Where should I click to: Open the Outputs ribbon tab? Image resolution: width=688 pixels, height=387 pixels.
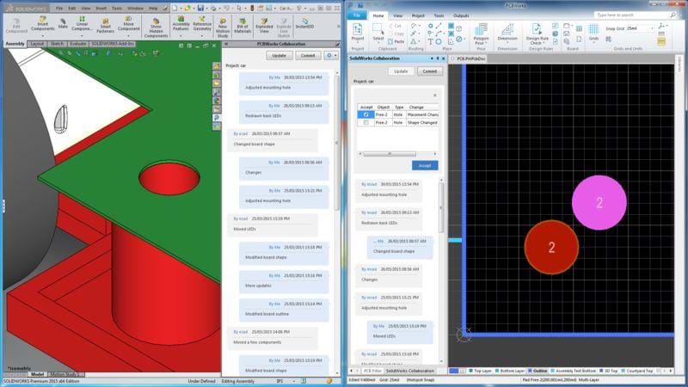(461, 15)
